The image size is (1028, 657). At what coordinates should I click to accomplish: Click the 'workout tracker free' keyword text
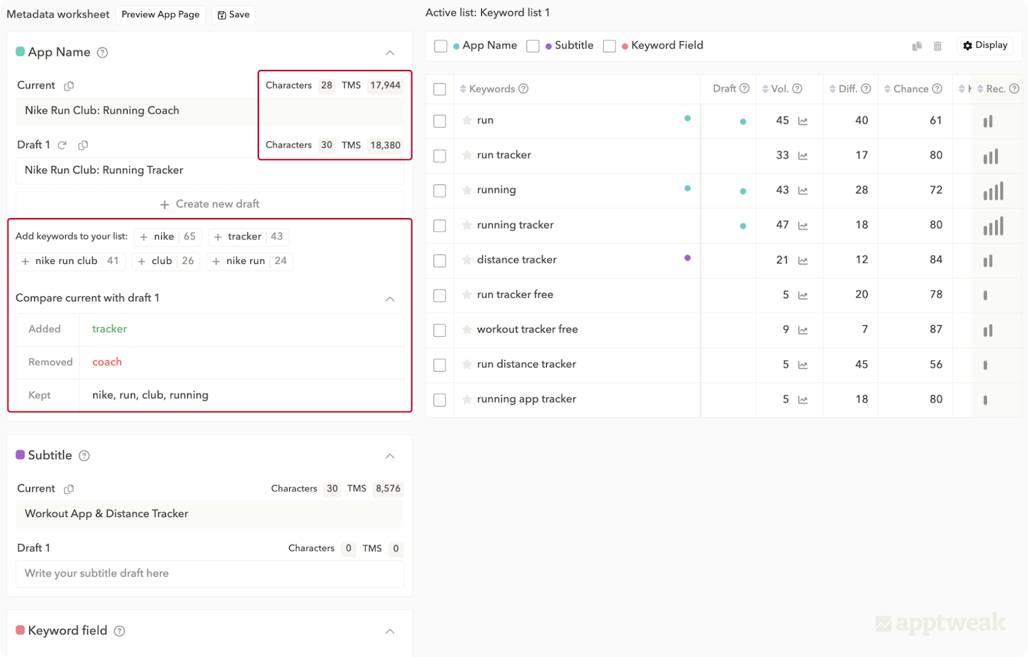point(527,330)
